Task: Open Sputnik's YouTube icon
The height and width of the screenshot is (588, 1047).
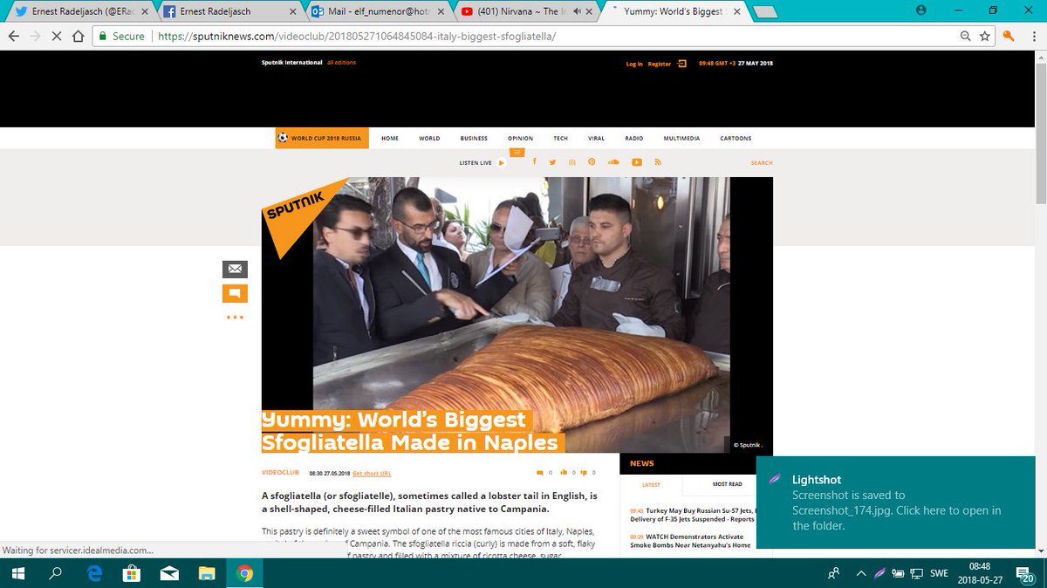Action: pos(637,162)
